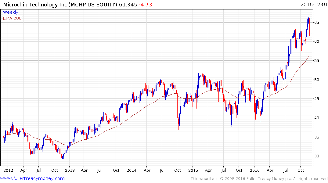328x183 pixels.
Task: Click the 45 price axis label
Action: click(x=317, y=99)
